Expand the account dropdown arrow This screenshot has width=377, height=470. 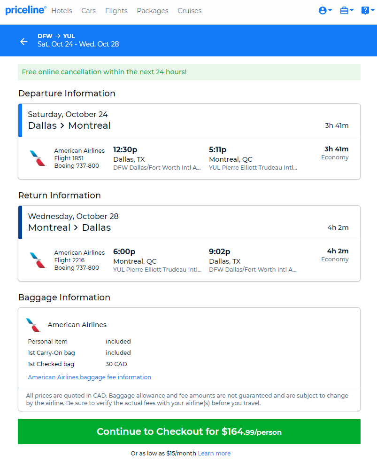[330, 10]
